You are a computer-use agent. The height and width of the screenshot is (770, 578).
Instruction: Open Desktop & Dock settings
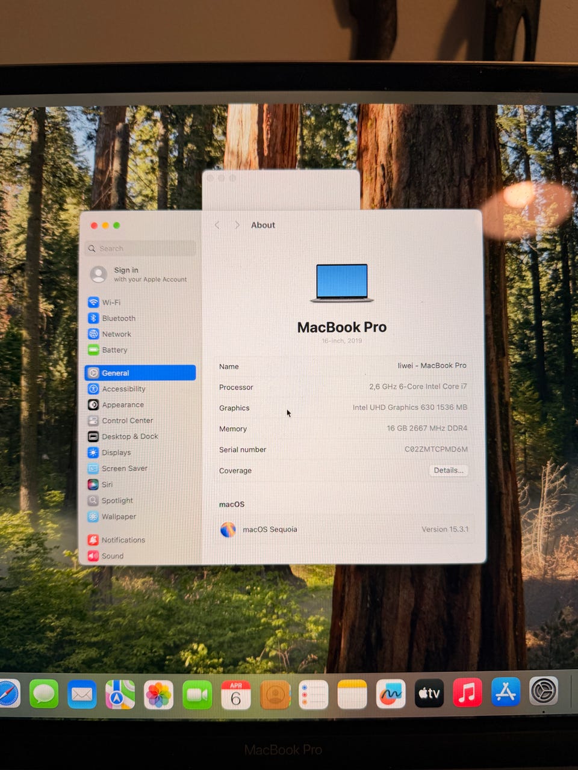(140, 437)
